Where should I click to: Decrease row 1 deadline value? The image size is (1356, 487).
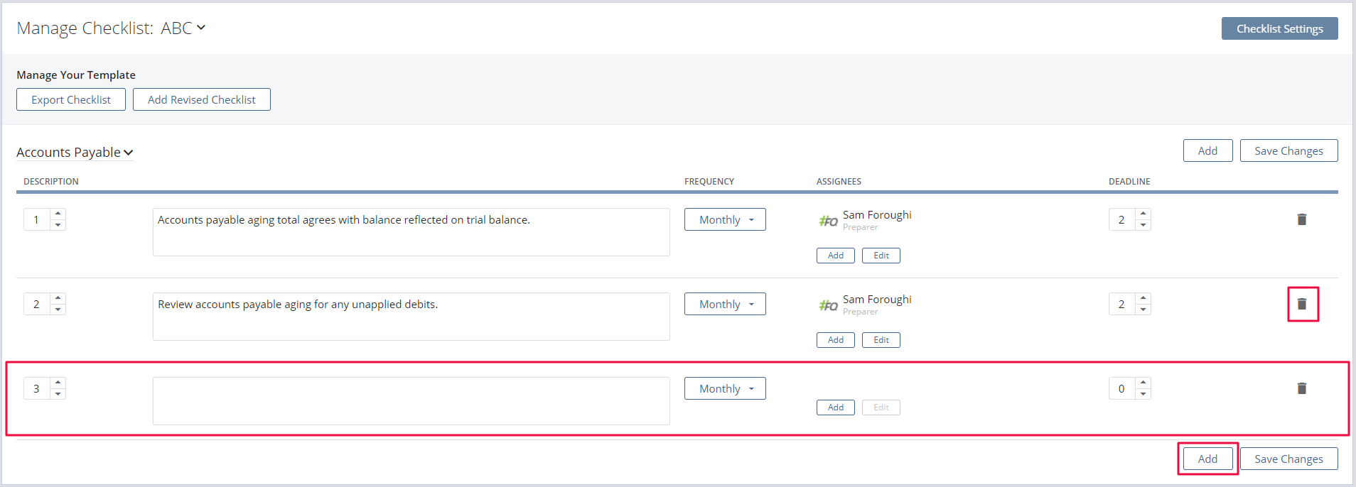pyautogui.click(x=1143, y=225)
